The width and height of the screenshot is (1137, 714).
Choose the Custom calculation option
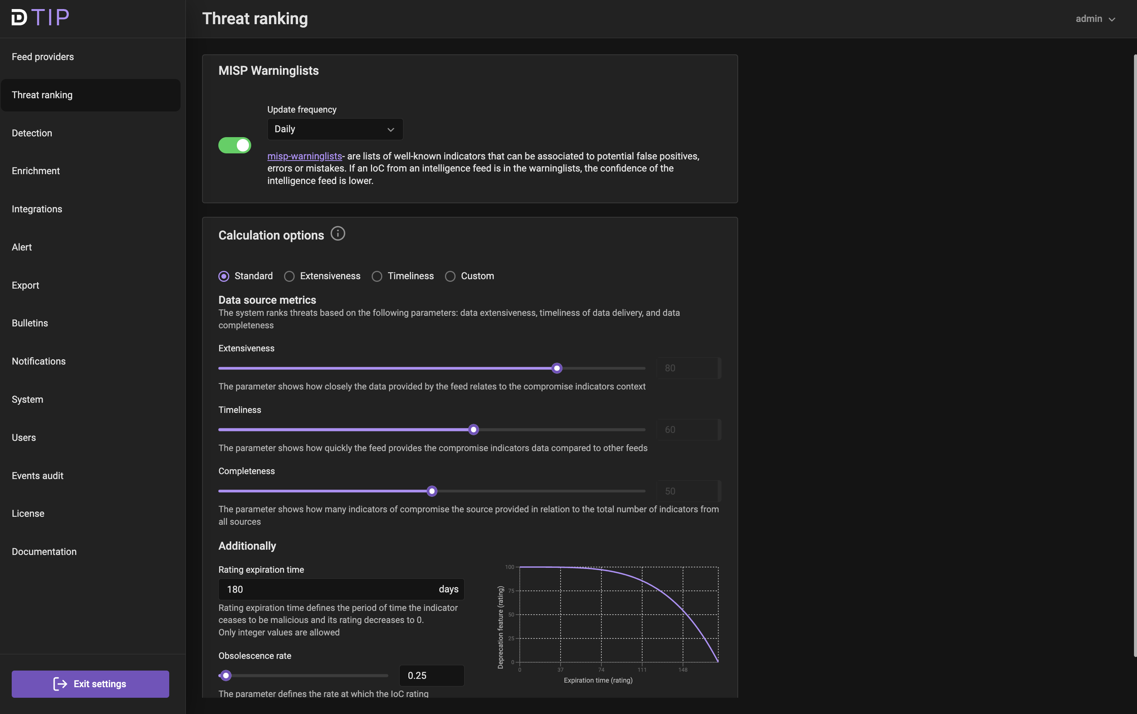pos(450,276)
